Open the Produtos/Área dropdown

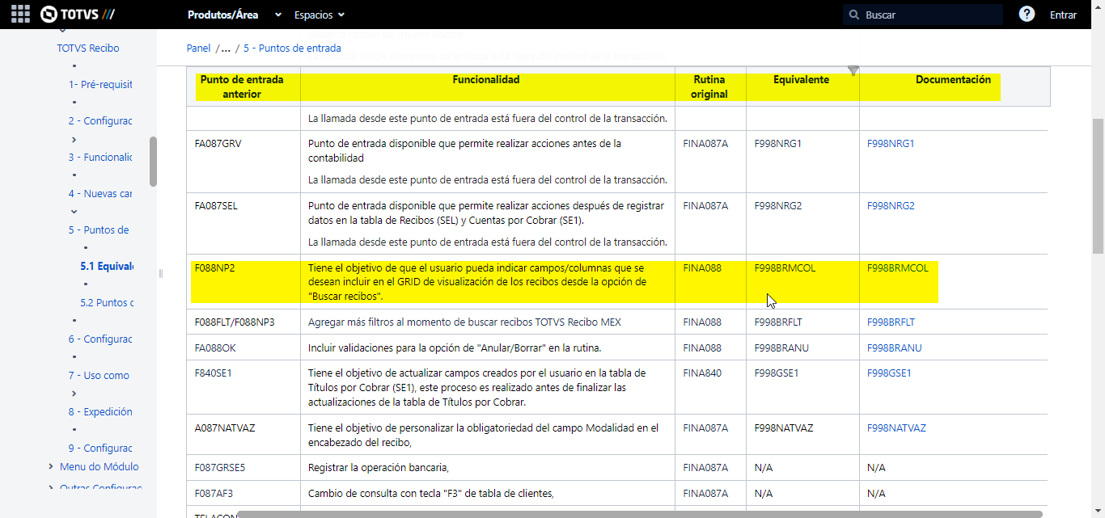click(235, 15)
